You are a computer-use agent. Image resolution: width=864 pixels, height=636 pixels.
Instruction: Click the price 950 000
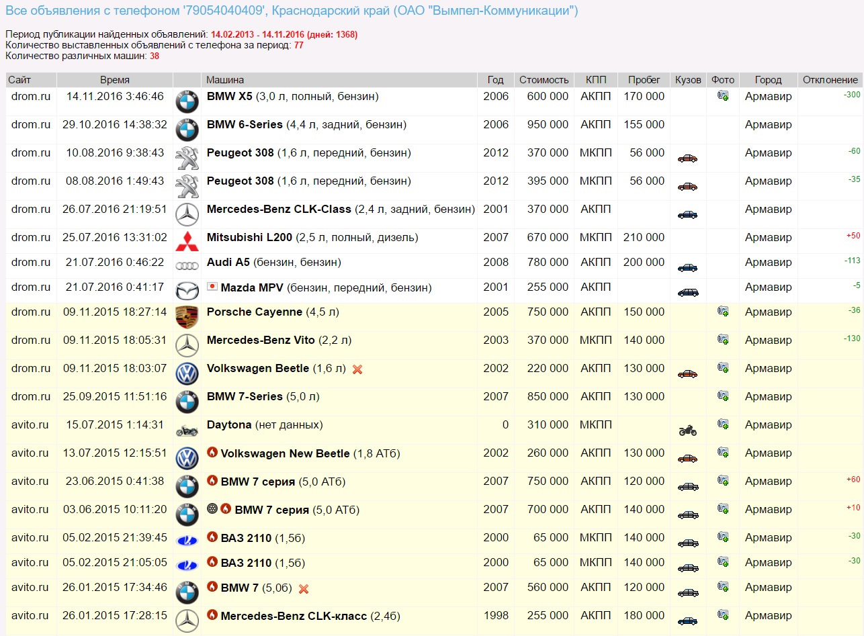pyautogui.click(x=548, y=125)
